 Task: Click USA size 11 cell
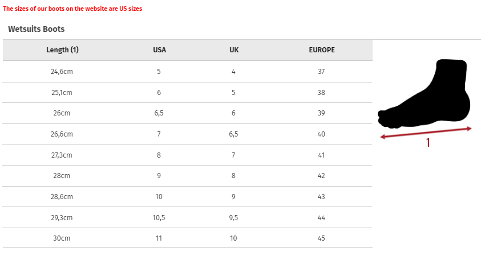pyautogui.click(x=159, y=238)
